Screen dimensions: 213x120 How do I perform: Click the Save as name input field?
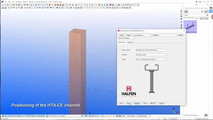point(168,35)
